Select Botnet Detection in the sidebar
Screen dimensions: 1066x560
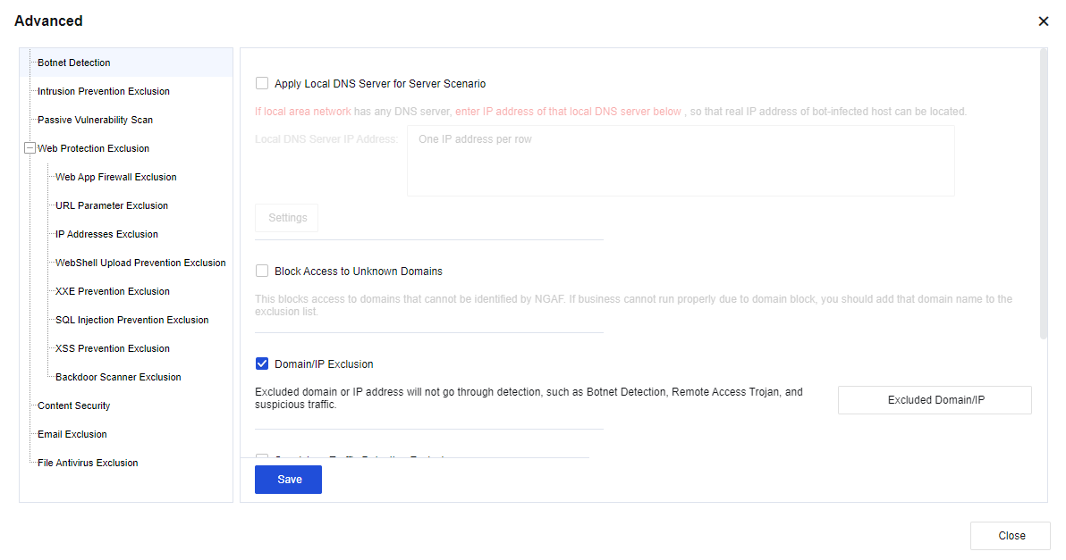pos(74,63)
